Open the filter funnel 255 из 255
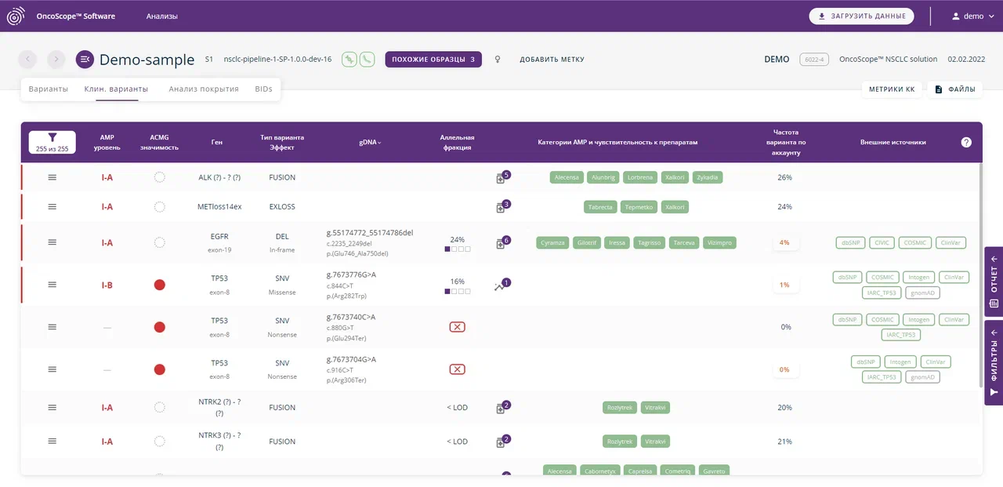The image size is (1003, 487). coord(52,142)
